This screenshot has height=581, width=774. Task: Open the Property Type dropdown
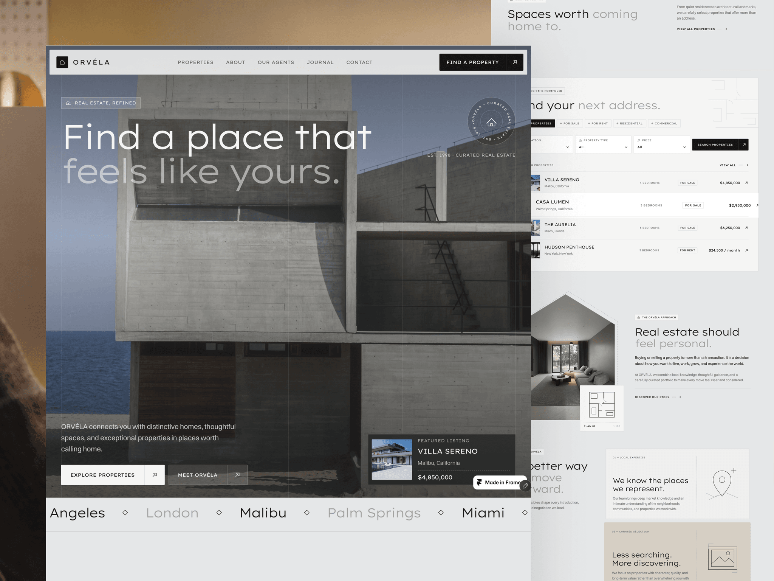point(603,144)
